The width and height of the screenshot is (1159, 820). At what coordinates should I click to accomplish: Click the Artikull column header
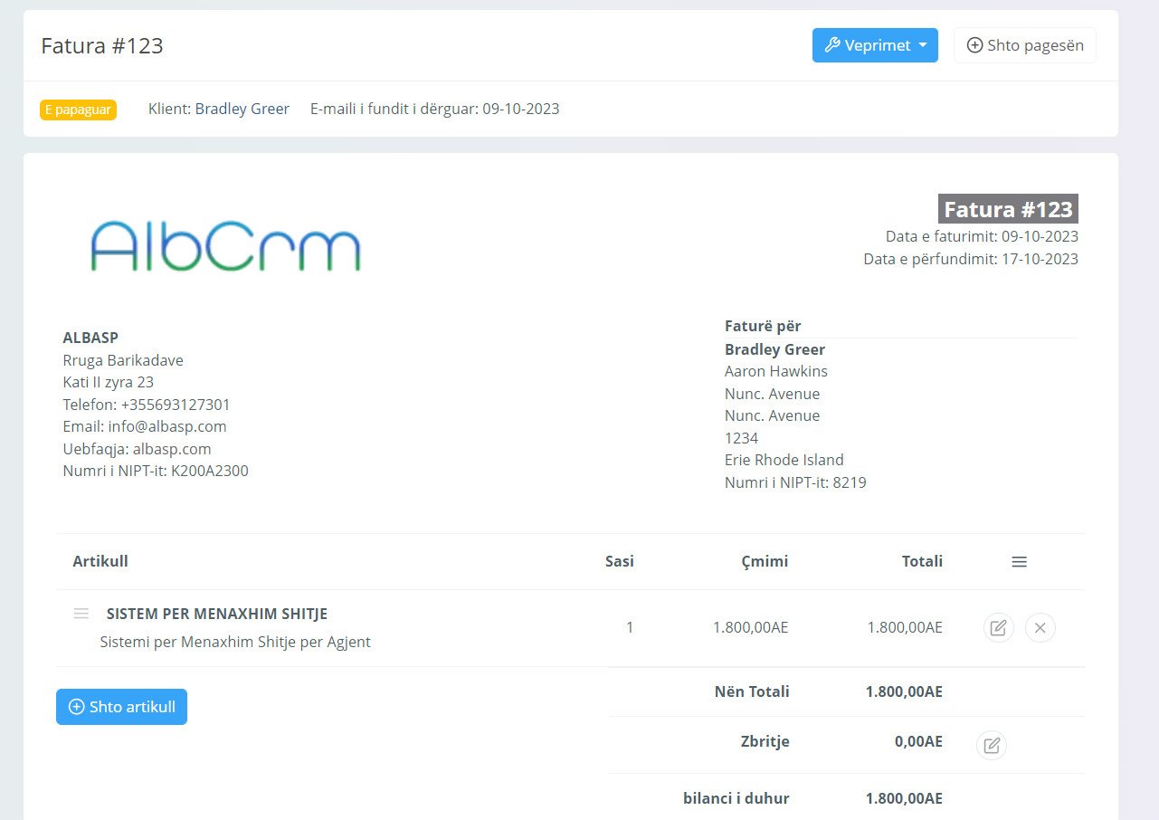click(x=100, y=561)
